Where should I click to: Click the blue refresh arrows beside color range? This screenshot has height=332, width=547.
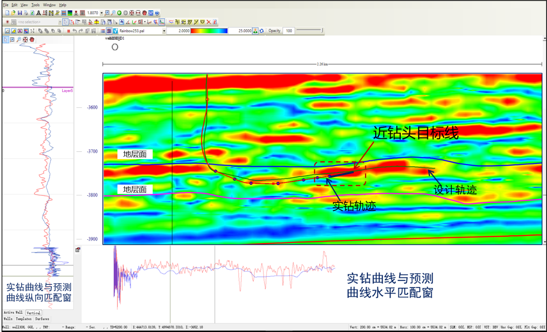262,31
